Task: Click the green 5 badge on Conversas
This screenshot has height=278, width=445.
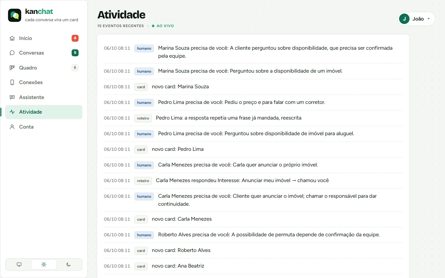Action: [75, 53]
